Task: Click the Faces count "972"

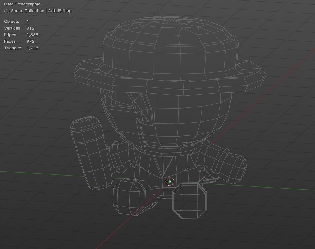Action: click(x=30, y=41)
